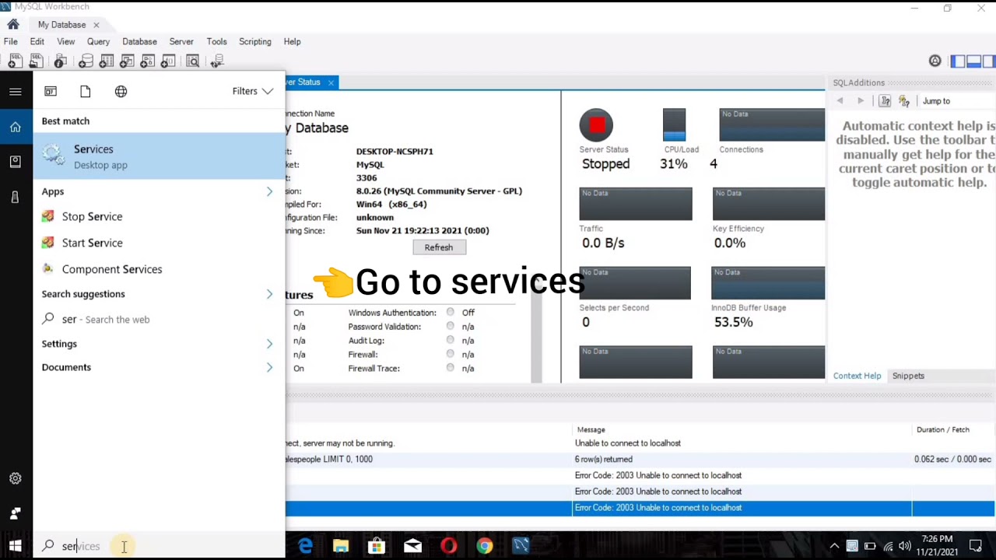Filter search results to Apps icon

(x=51, y=92)
